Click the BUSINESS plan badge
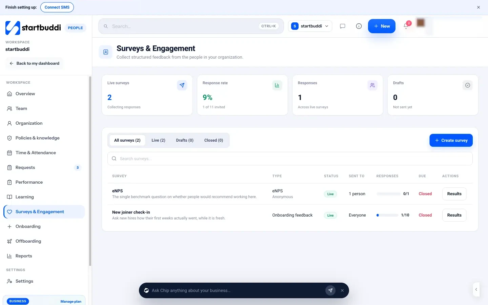The image size is (488, 305). [x=18, y=301]
